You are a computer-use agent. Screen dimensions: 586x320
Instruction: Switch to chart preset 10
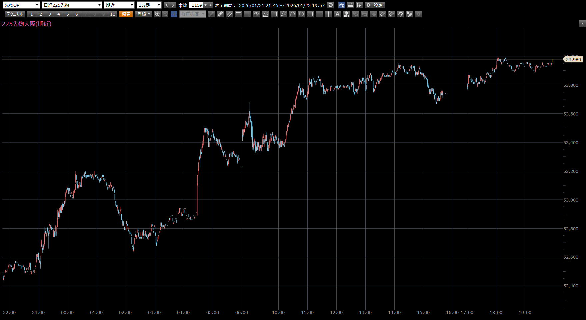113,14
